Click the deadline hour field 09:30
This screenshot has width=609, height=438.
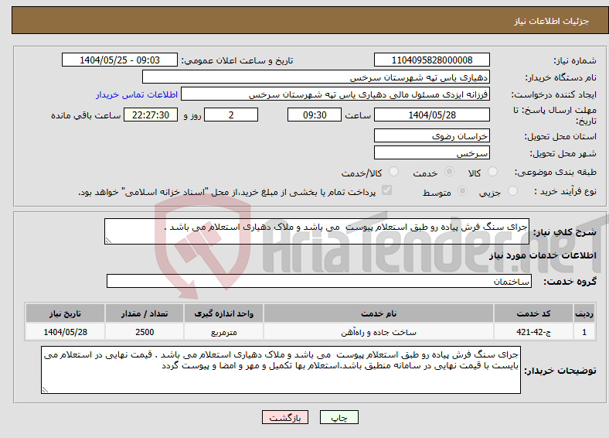(315, 115)
